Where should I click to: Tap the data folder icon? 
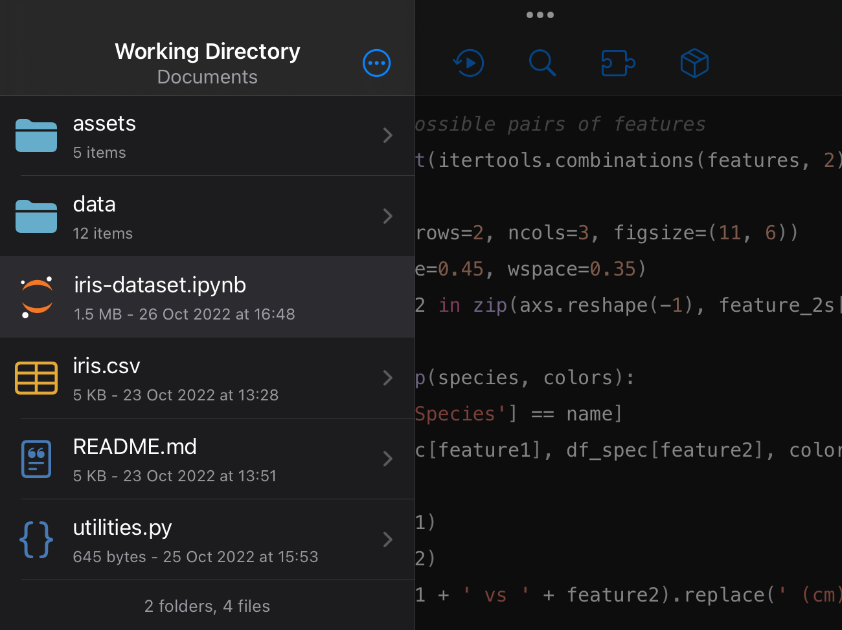pyautogui.click(x=36, y=216)
